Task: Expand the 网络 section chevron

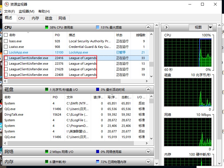Action: point(148,152)
